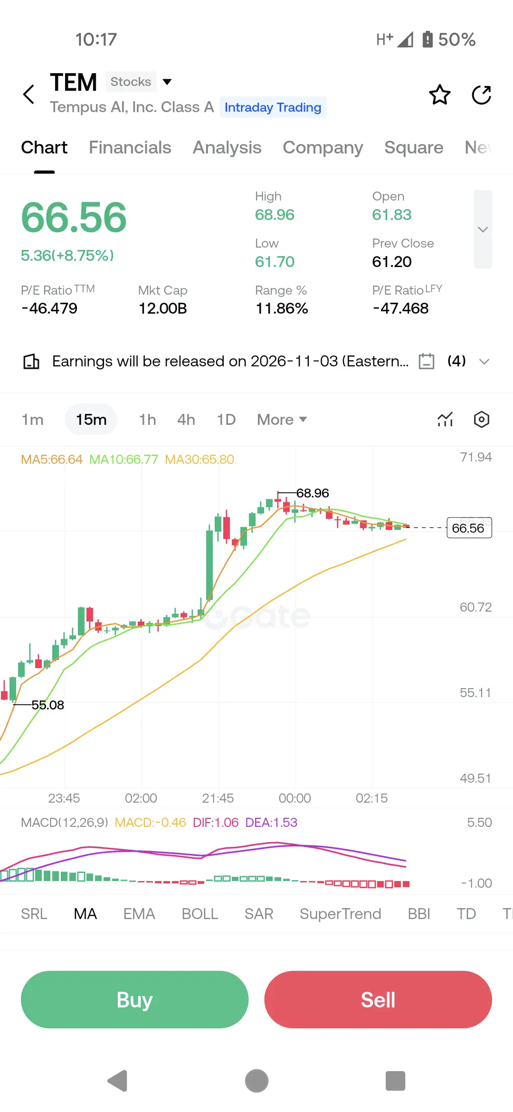Add TEM to favorites with star icon

(439, 95)
